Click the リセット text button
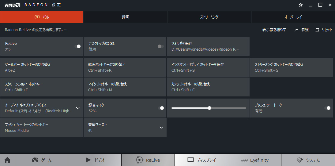This screenshot has height=166, width=335. 327,30
